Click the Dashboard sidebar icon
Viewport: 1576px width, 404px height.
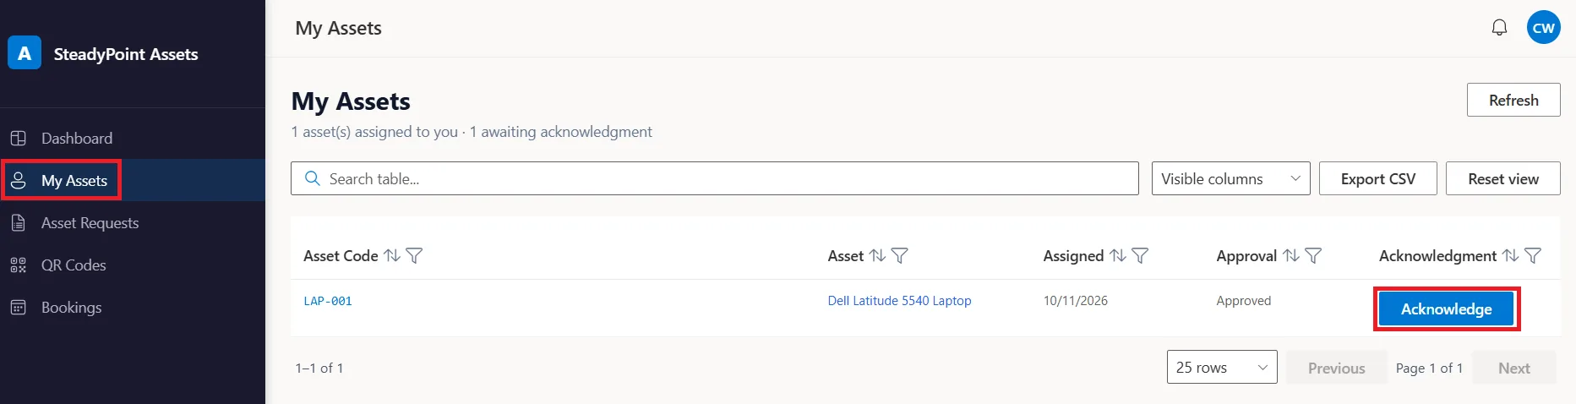[x=18, y=138]
